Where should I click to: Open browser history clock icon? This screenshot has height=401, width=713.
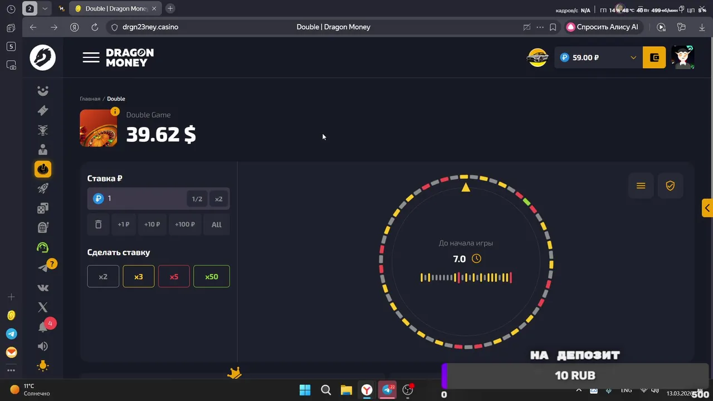pos(11,9)
